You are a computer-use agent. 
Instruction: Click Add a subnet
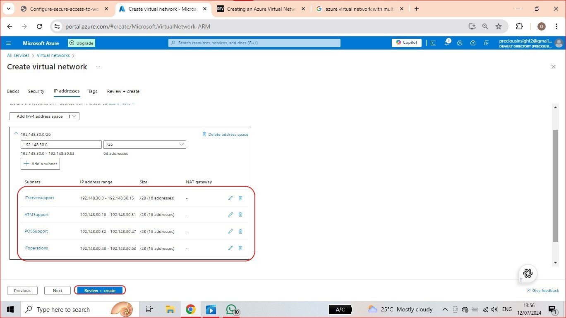tap(40, 164)
